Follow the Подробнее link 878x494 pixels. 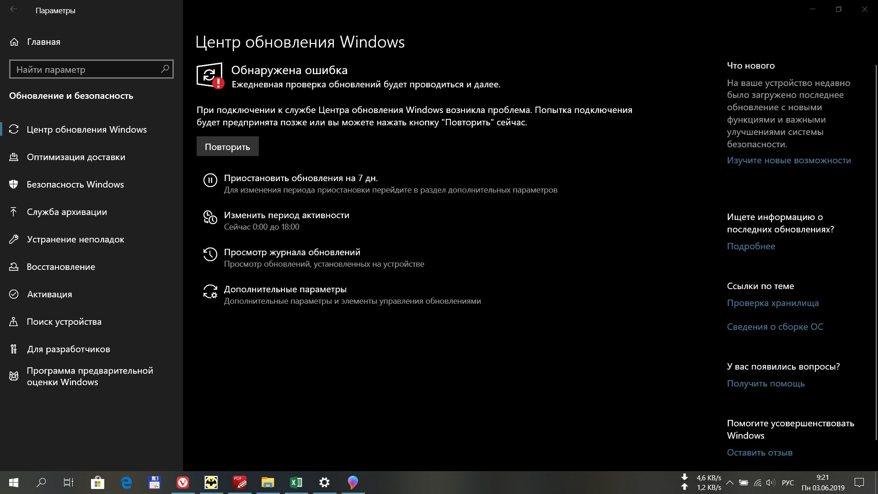(x=751, y=246)
